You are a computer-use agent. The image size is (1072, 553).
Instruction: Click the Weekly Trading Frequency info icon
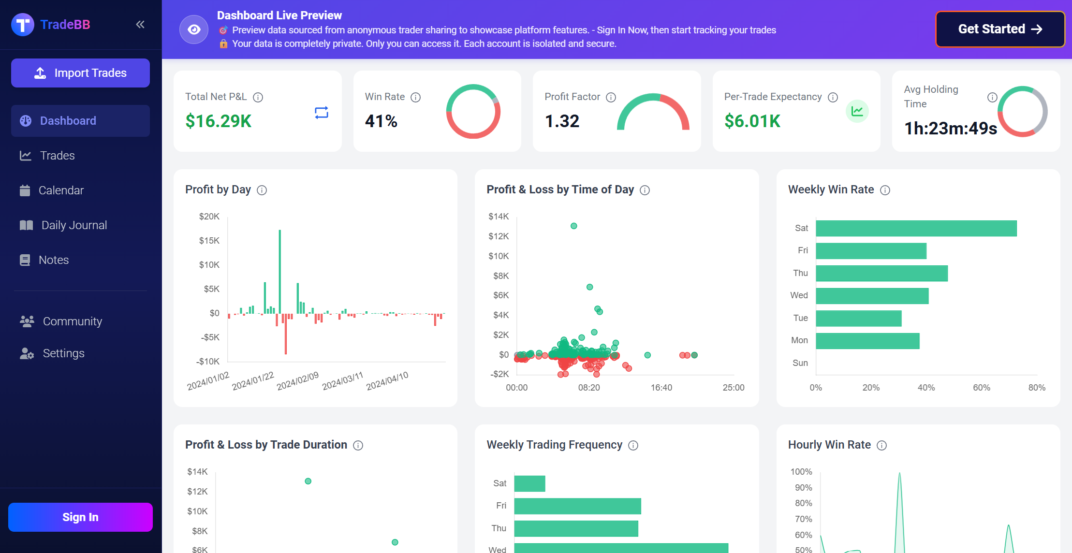click(633, 445)
